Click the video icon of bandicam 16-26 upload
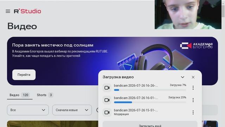Viewport: 225px width, 127px height. (107, 88)
